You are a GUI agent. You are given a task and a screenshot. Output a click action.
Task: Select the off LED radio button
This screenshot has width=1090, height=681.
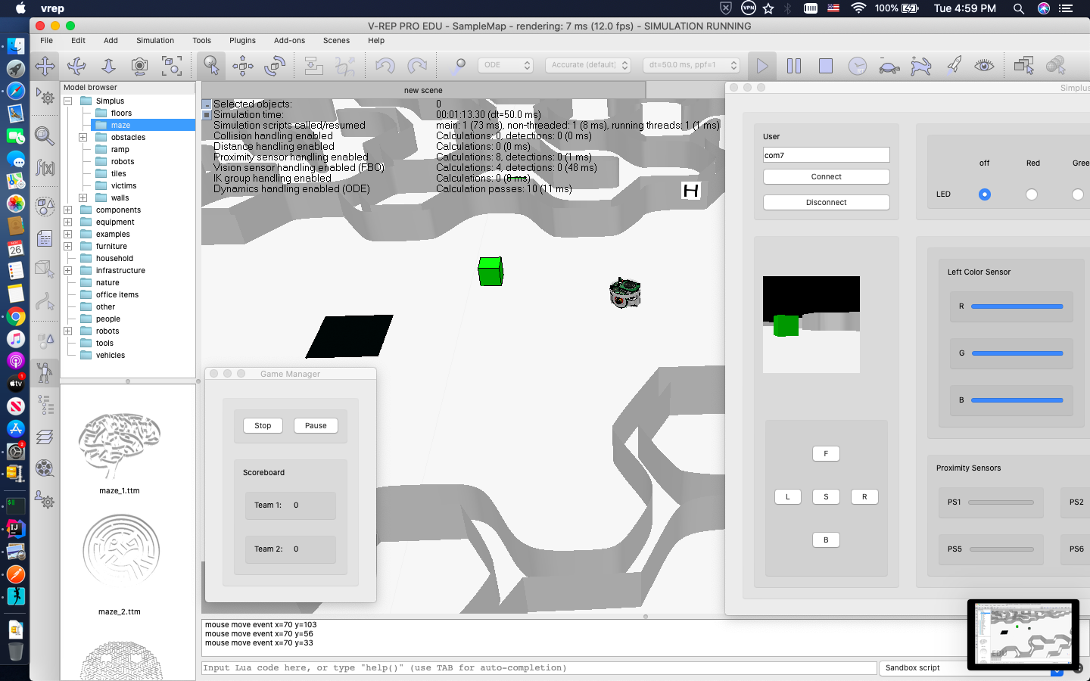(985, 194)
